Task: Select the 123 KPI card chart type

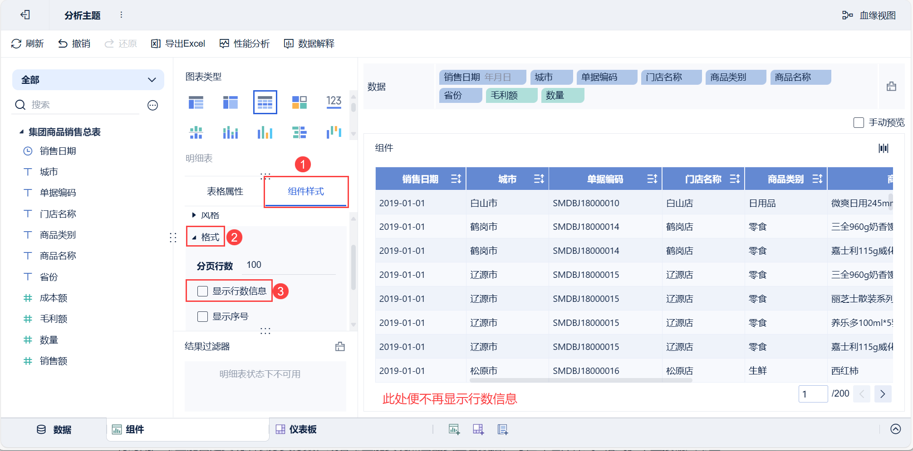Action: pyautogui.click(x=334, y=102)
